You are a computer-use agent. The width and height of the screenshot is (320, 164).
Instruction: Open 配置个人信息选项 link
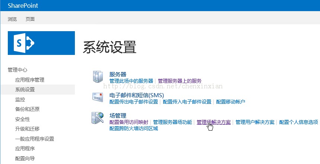pyautogui.click(x=298, y=122)
